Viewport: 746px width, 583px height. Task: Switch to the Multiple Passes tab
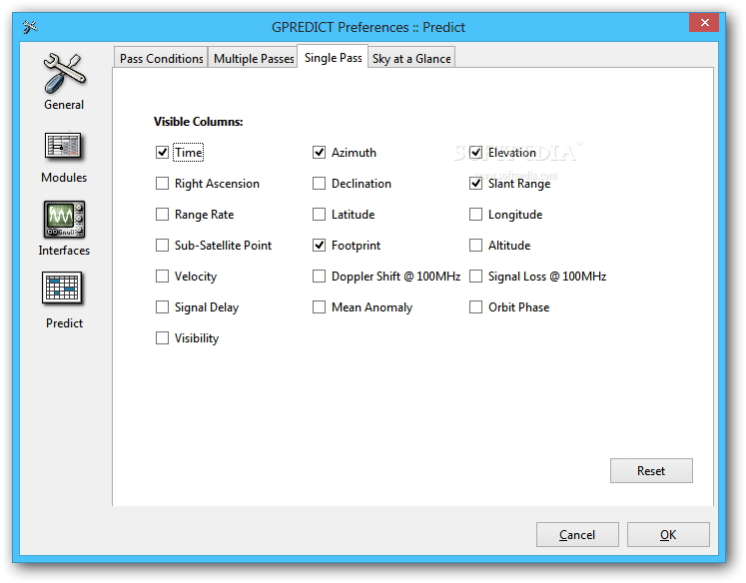[x=253, y=59]
